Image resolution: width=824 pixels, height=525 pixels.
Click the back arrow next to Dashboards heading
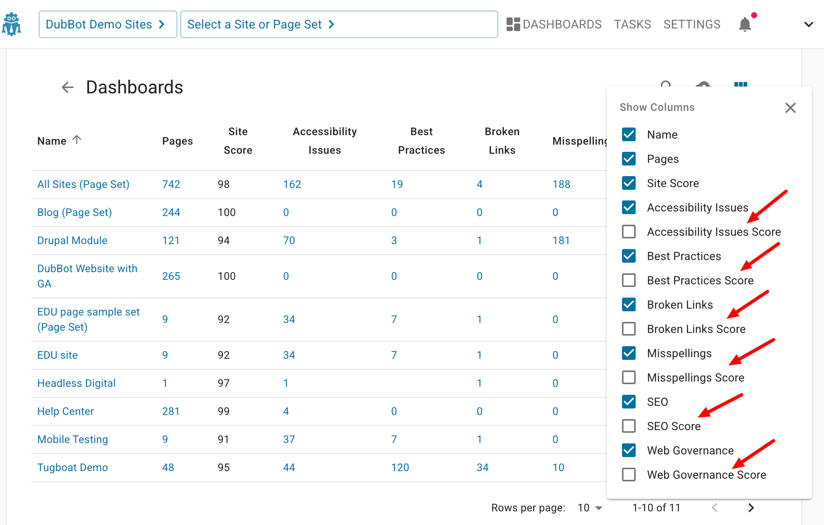click(x=67, y=87)
